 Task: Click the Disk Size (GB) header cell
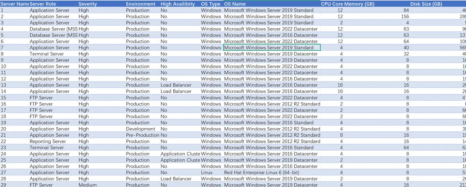coord(438,4)
